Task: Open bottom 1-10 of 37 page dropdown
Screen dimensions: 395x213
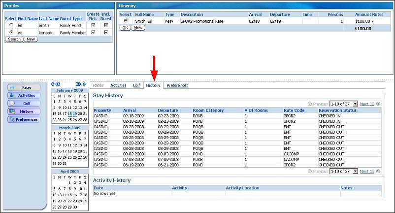Action: pyautogui.click(x=343, y=171)
